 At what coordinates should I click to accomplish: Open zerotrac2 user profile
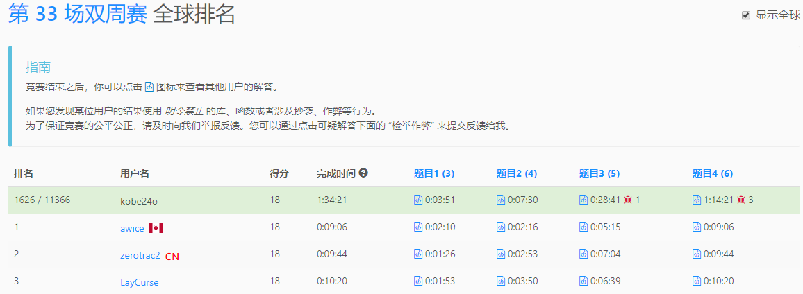pos(140,254)
